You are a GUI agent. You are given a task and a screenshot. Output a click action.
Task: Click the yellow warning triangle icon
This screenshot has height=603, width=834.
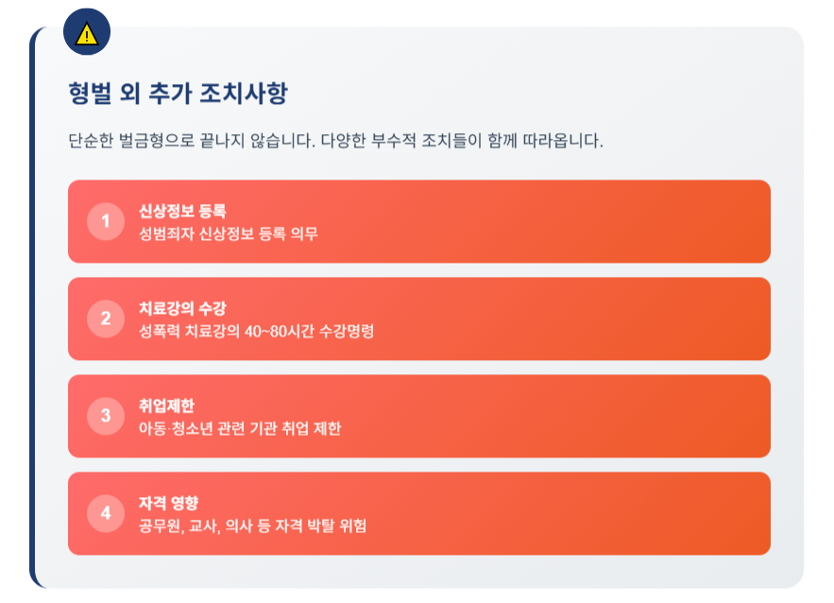tap(87, 35)
